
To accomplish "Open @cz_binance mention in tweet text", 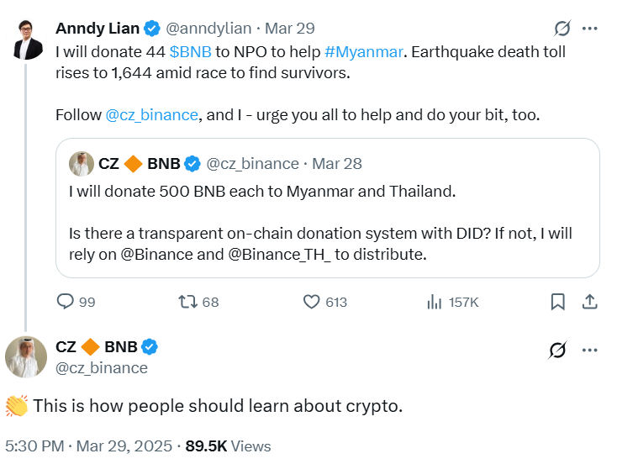I will tap(152, 114).
